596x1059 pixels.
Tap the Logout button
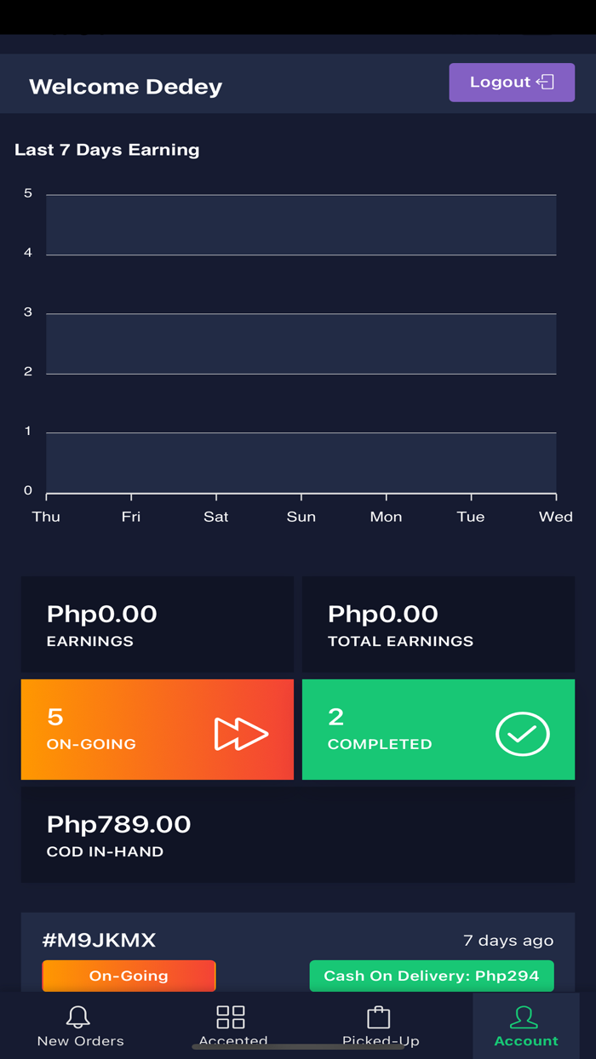click(511, 83)
